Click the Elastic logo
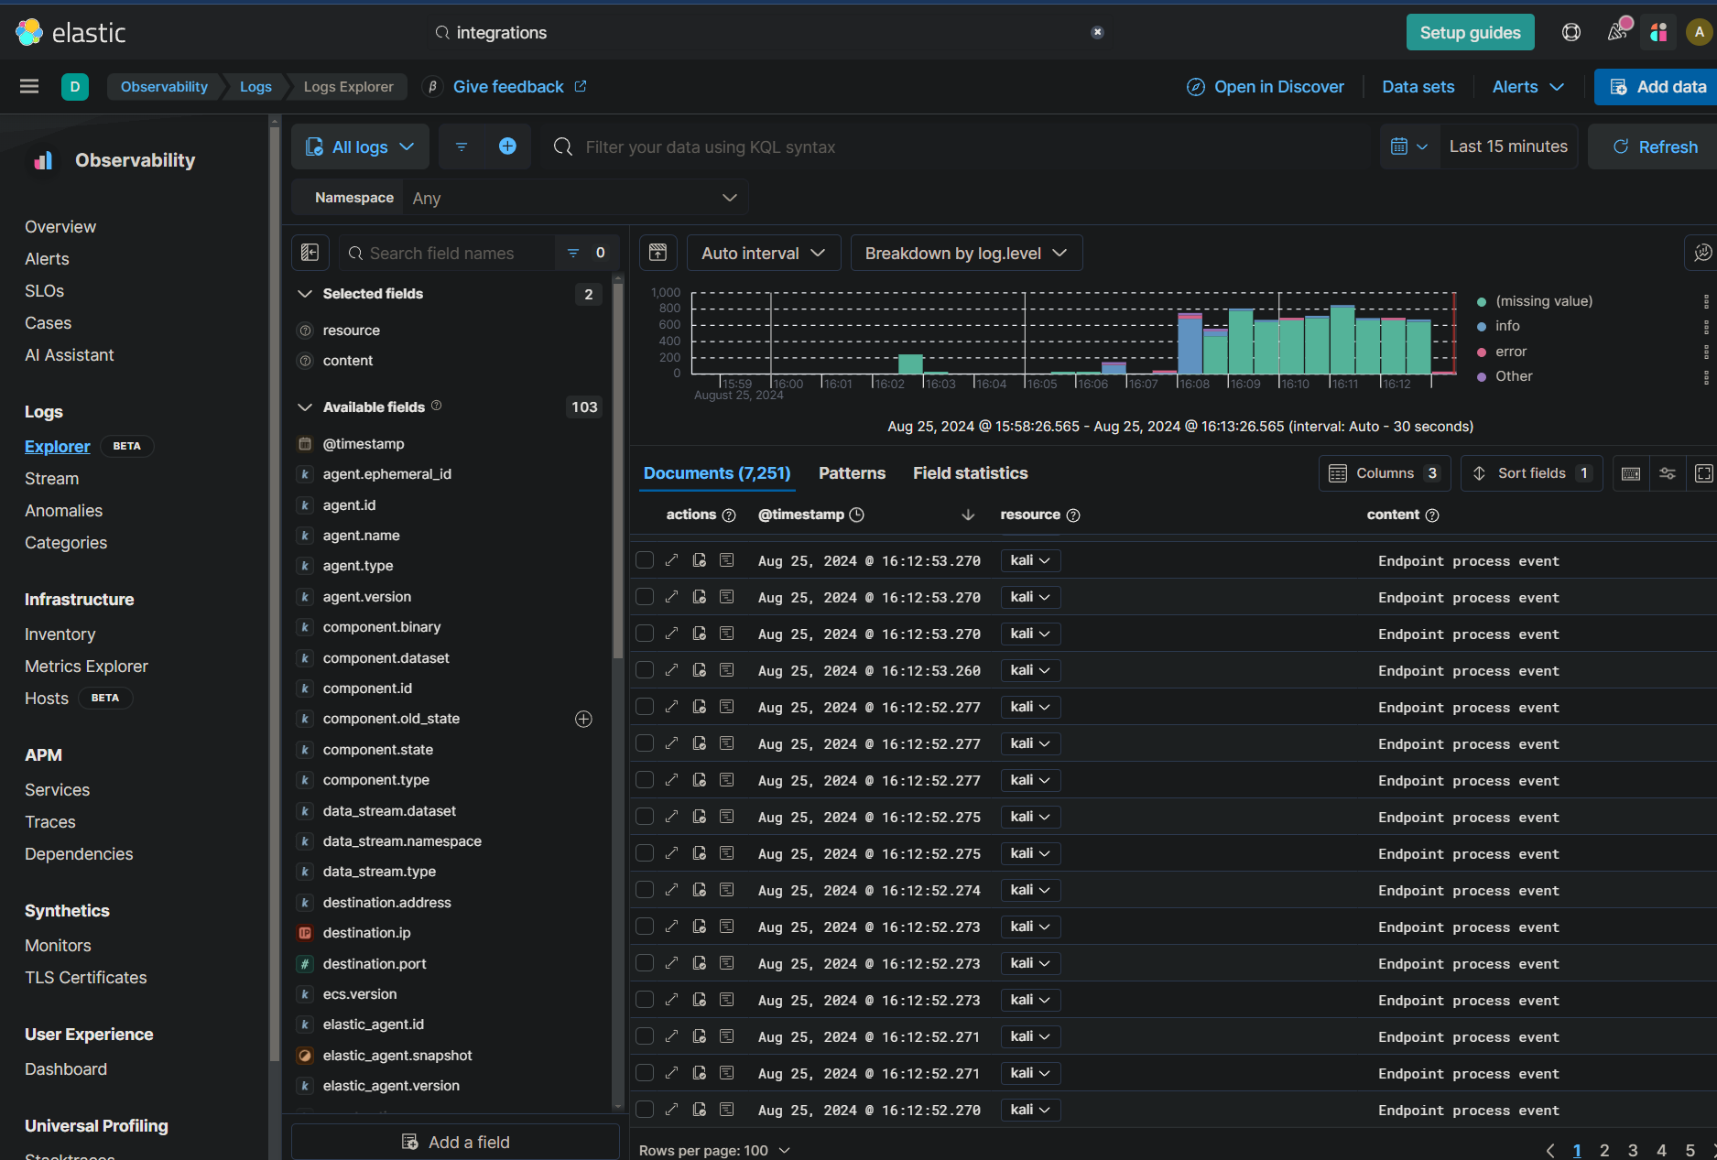Image resolution: width=1717 pixels, height=1160 pixels. point(71,33)
